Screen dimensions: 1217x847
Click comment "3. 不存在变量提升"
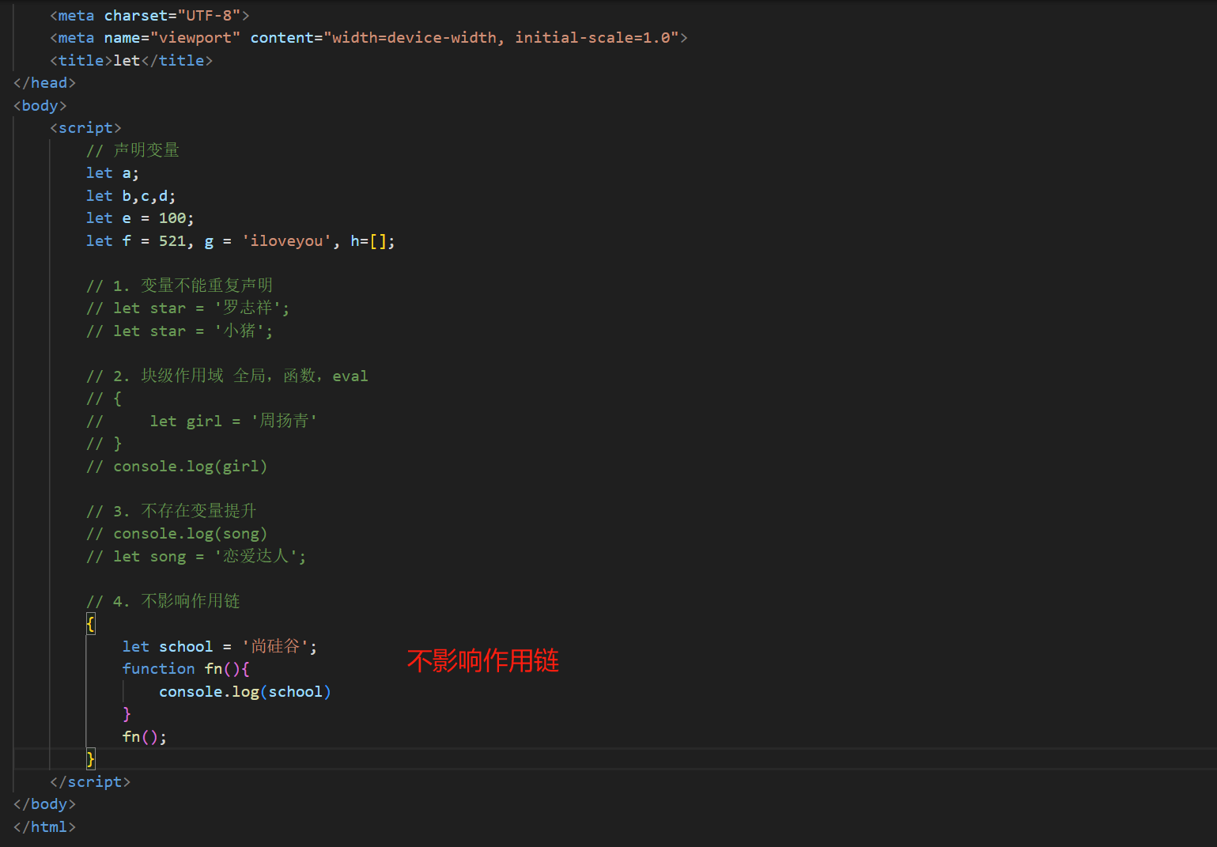click(x=171, y=512)
